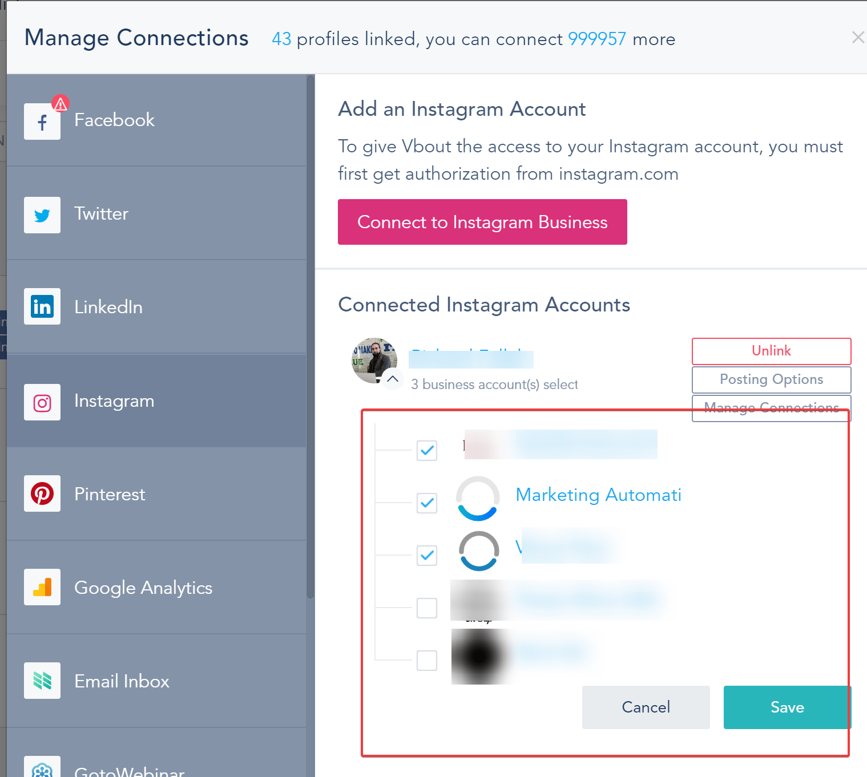Open the GotoWebinar tab
Image resolution: width=867 pixels, height=777 pixels.
156,753
